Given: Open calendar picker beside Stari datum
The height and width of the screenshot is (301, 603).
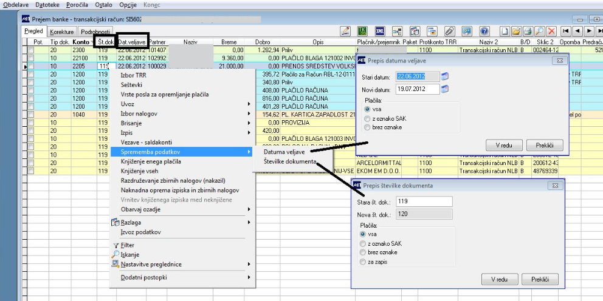Looking at the screenshot, I should pyautogui.click(x=445, y=76).
